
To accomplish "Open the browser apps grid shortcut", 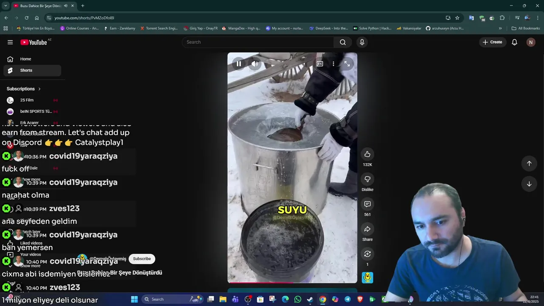I will (6, 28).
